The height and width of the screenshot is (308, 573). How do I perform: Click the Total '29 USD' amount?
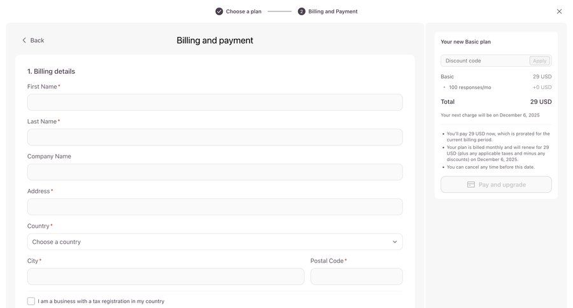[541, 102]
